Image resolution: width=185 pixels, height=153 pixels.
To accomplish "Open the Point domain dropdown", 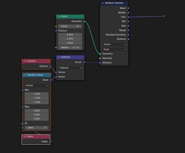I will pyautogui.click(x=114, y=49).
